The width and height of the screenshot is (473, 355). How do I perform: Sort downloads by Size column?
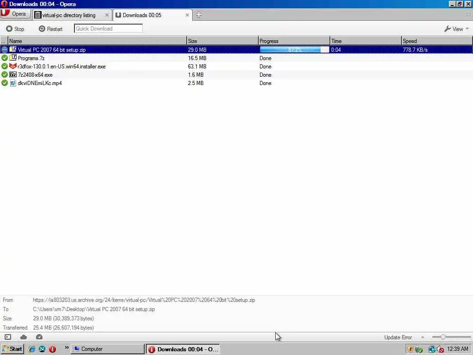click(222, 41)
